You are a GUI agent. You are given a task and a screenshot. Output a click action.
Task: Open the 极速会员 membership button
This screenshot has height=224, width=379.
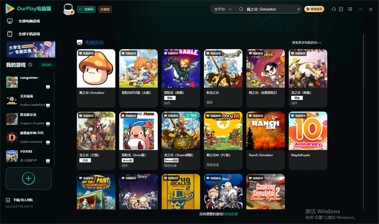tap(314, 9)
